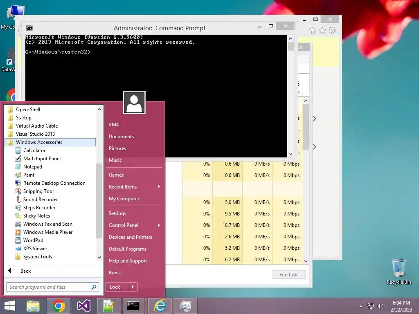The height and width of the screenshot is (314, 419).
Task: Click the volume icon in system tray
Action: pyautogui.click(x=380, y=306)
